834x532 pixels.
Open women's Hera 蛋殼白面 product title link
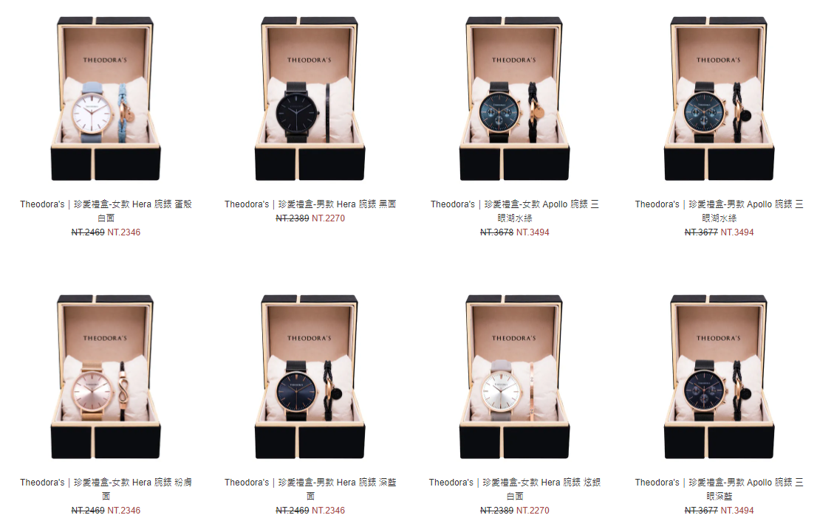106,211
